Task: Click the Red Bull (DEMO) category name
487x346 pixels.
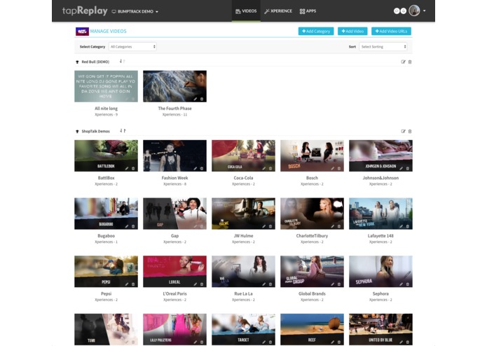Action: [x=95, y=62]
